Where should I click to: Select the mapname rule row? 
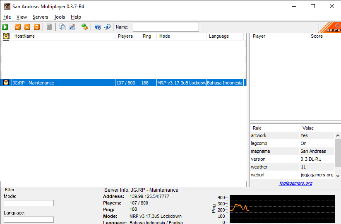tap(292, 151)
